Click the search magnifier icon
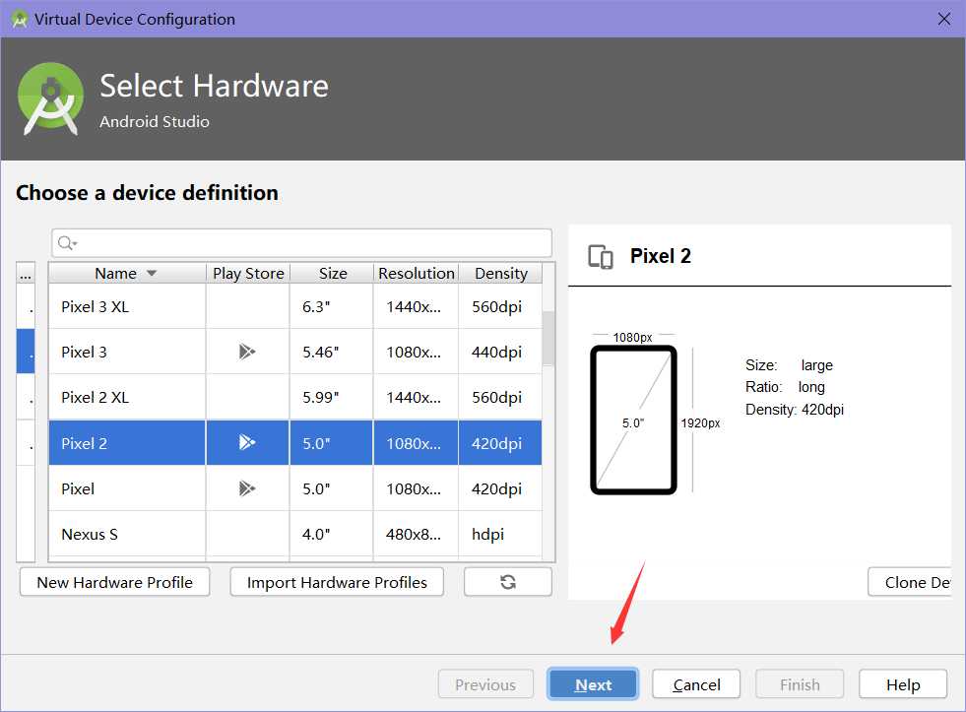The width and height of the screenshot is (966, 712). [67, 243]
